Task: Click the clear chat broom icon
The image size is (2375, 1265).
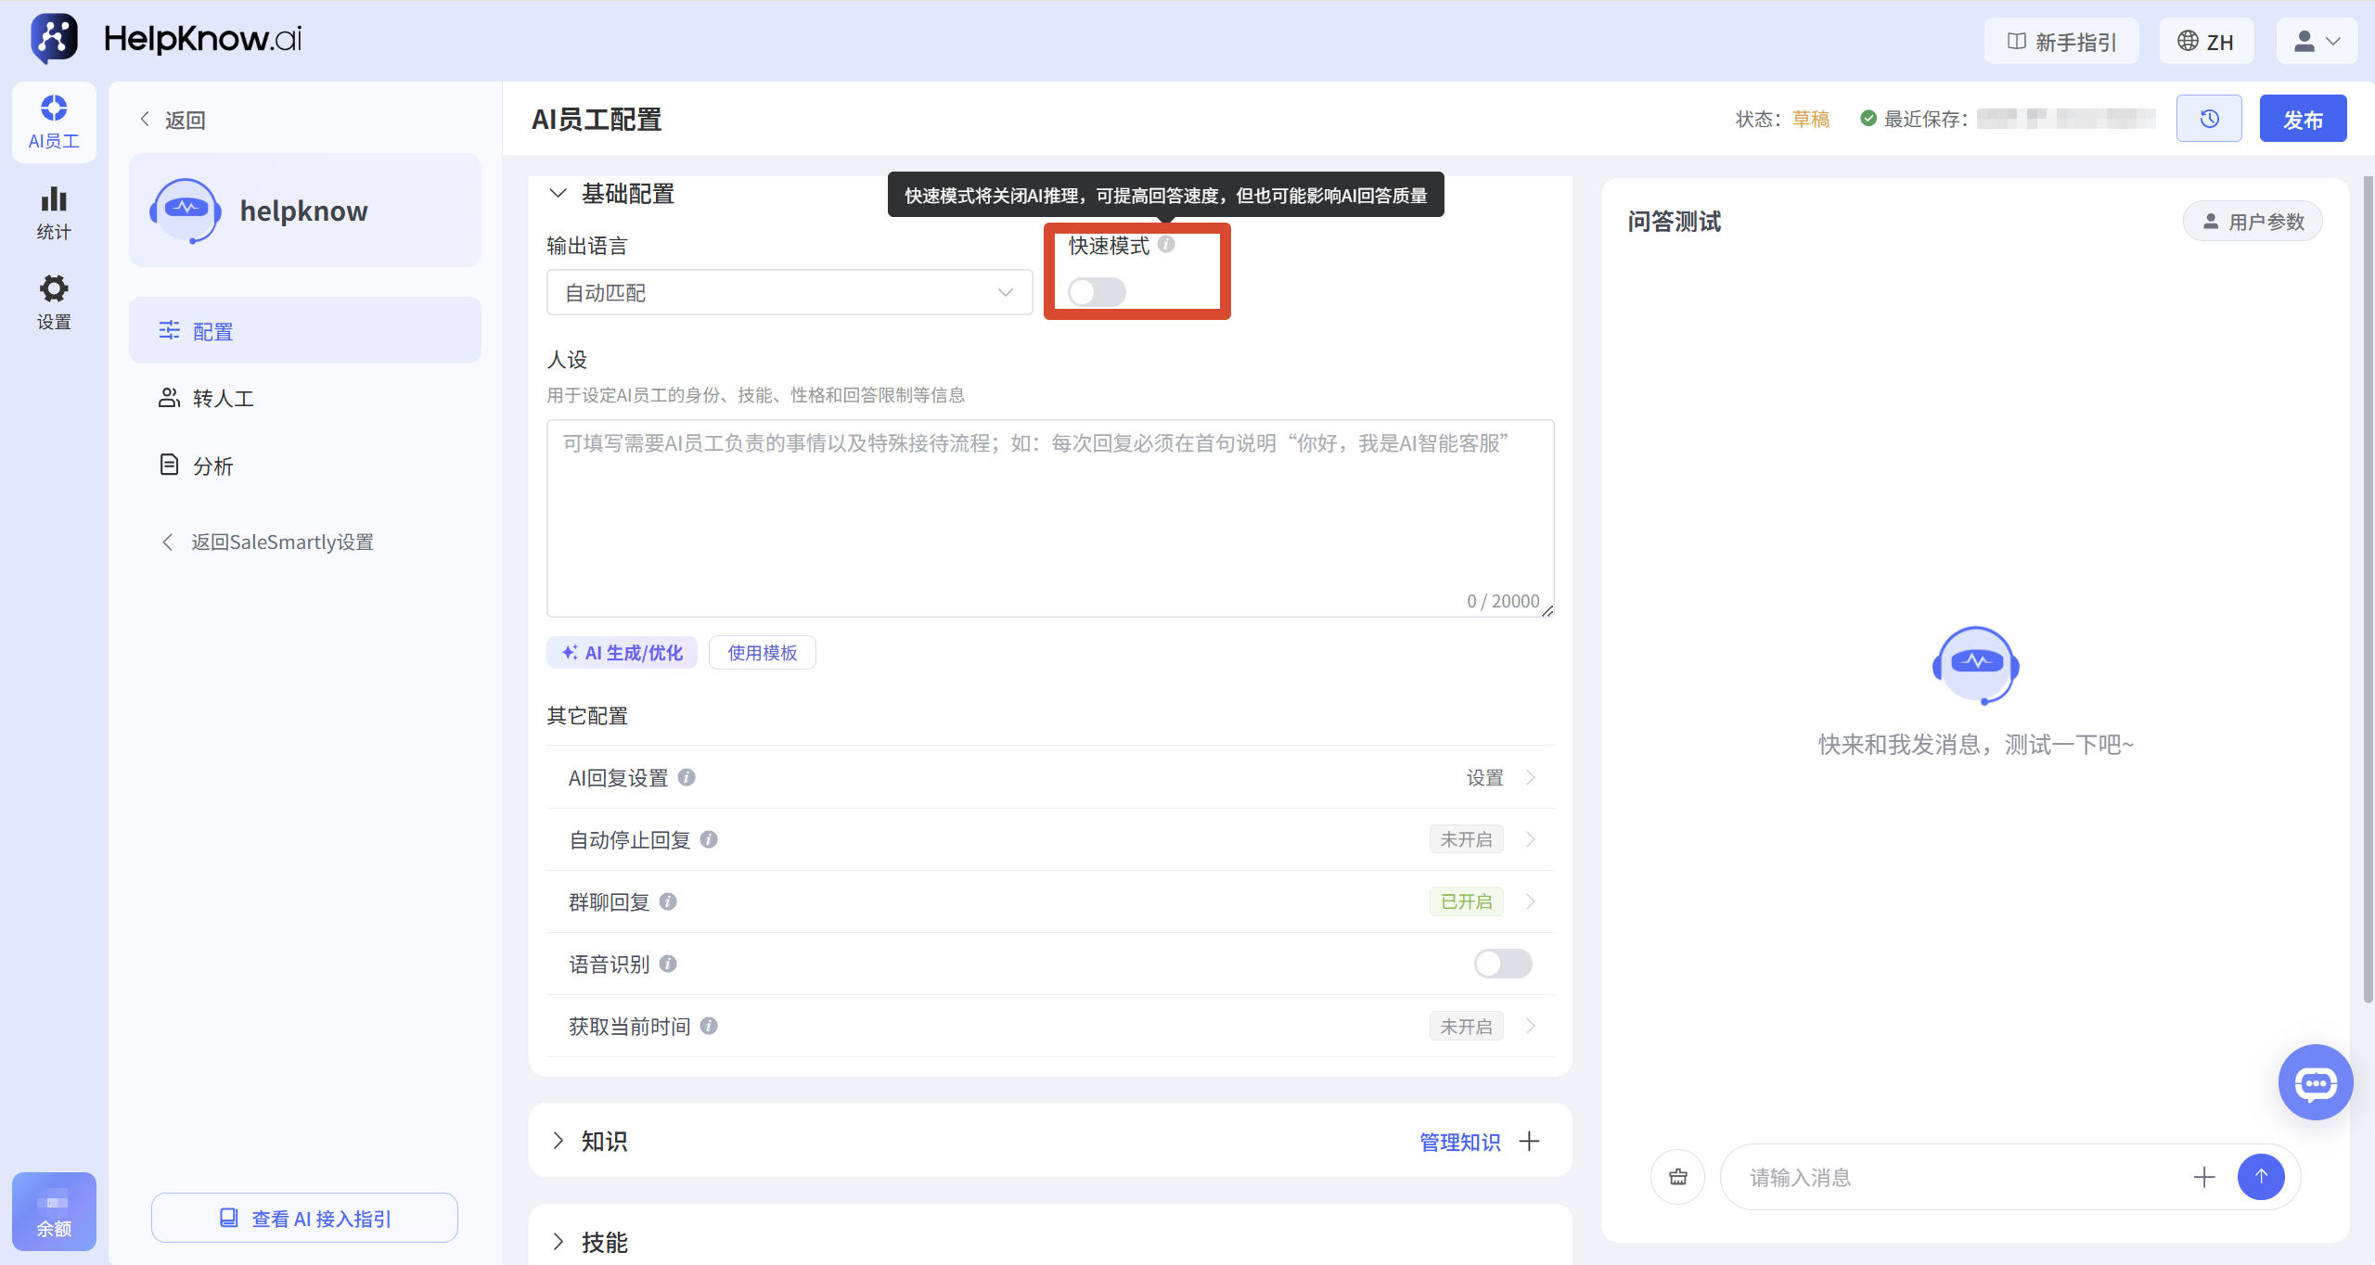Action: point(1677,1177)
